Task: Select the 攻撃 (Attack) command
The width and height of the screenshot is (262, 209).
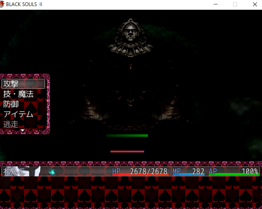Action: 23,84
